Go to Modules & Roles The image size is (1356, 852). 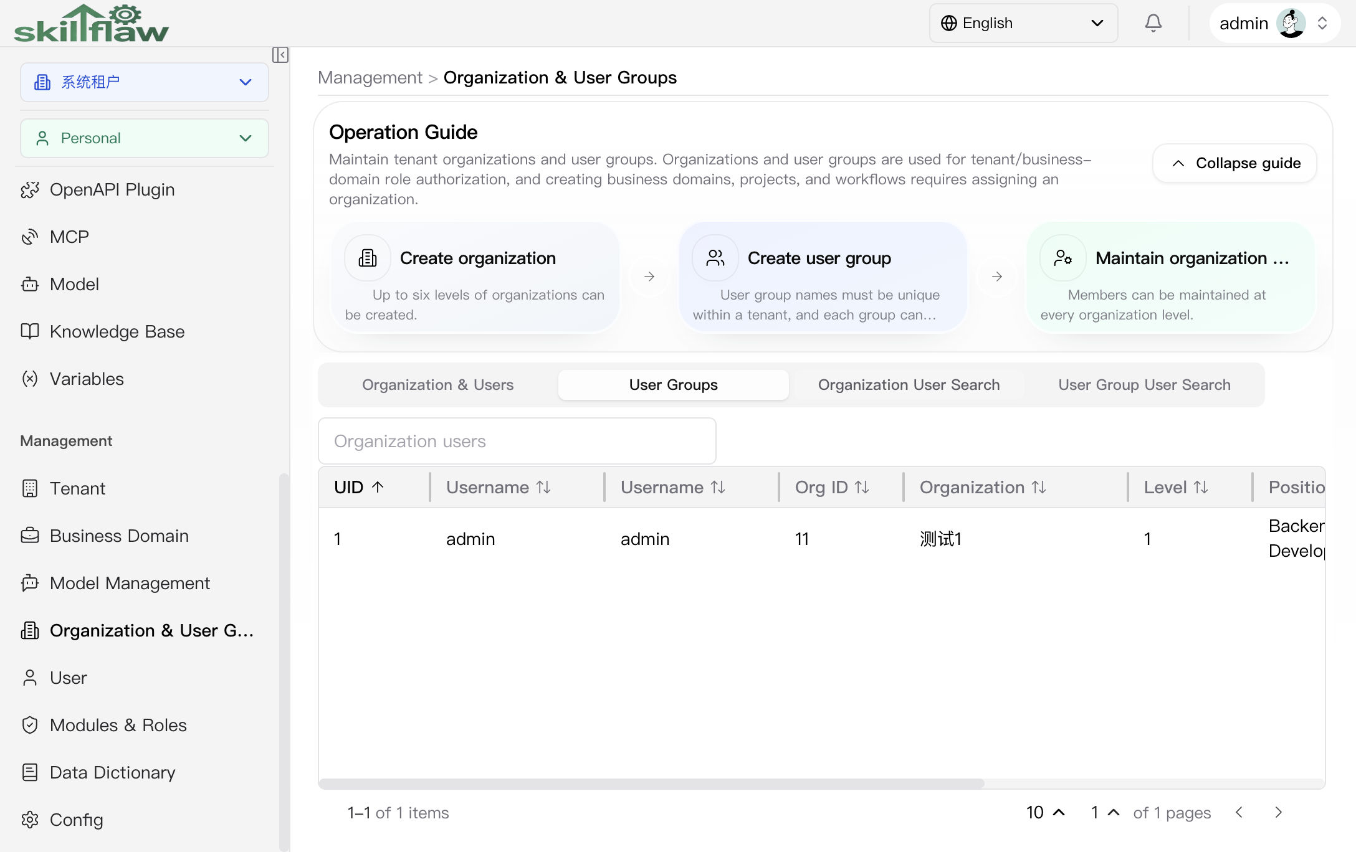tap(118, 726)
